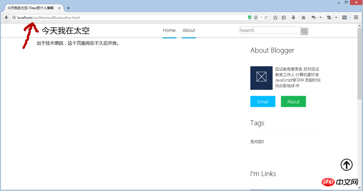Click the green About button
The width and height of the screenshot is (363, 191).
coord(293,102)
